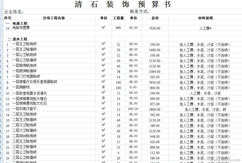
Task: Click the unit price 15.00 cell
Action: pos(133,28)
